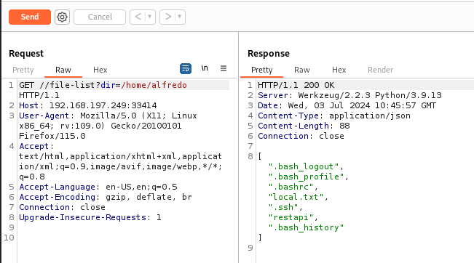
Task: Click the ".ssh" entry in the response
Action: (x=283, y=207)
